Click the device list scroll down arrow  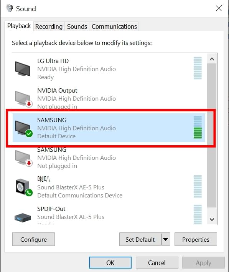pyautogui.click(x=212, y=219)
